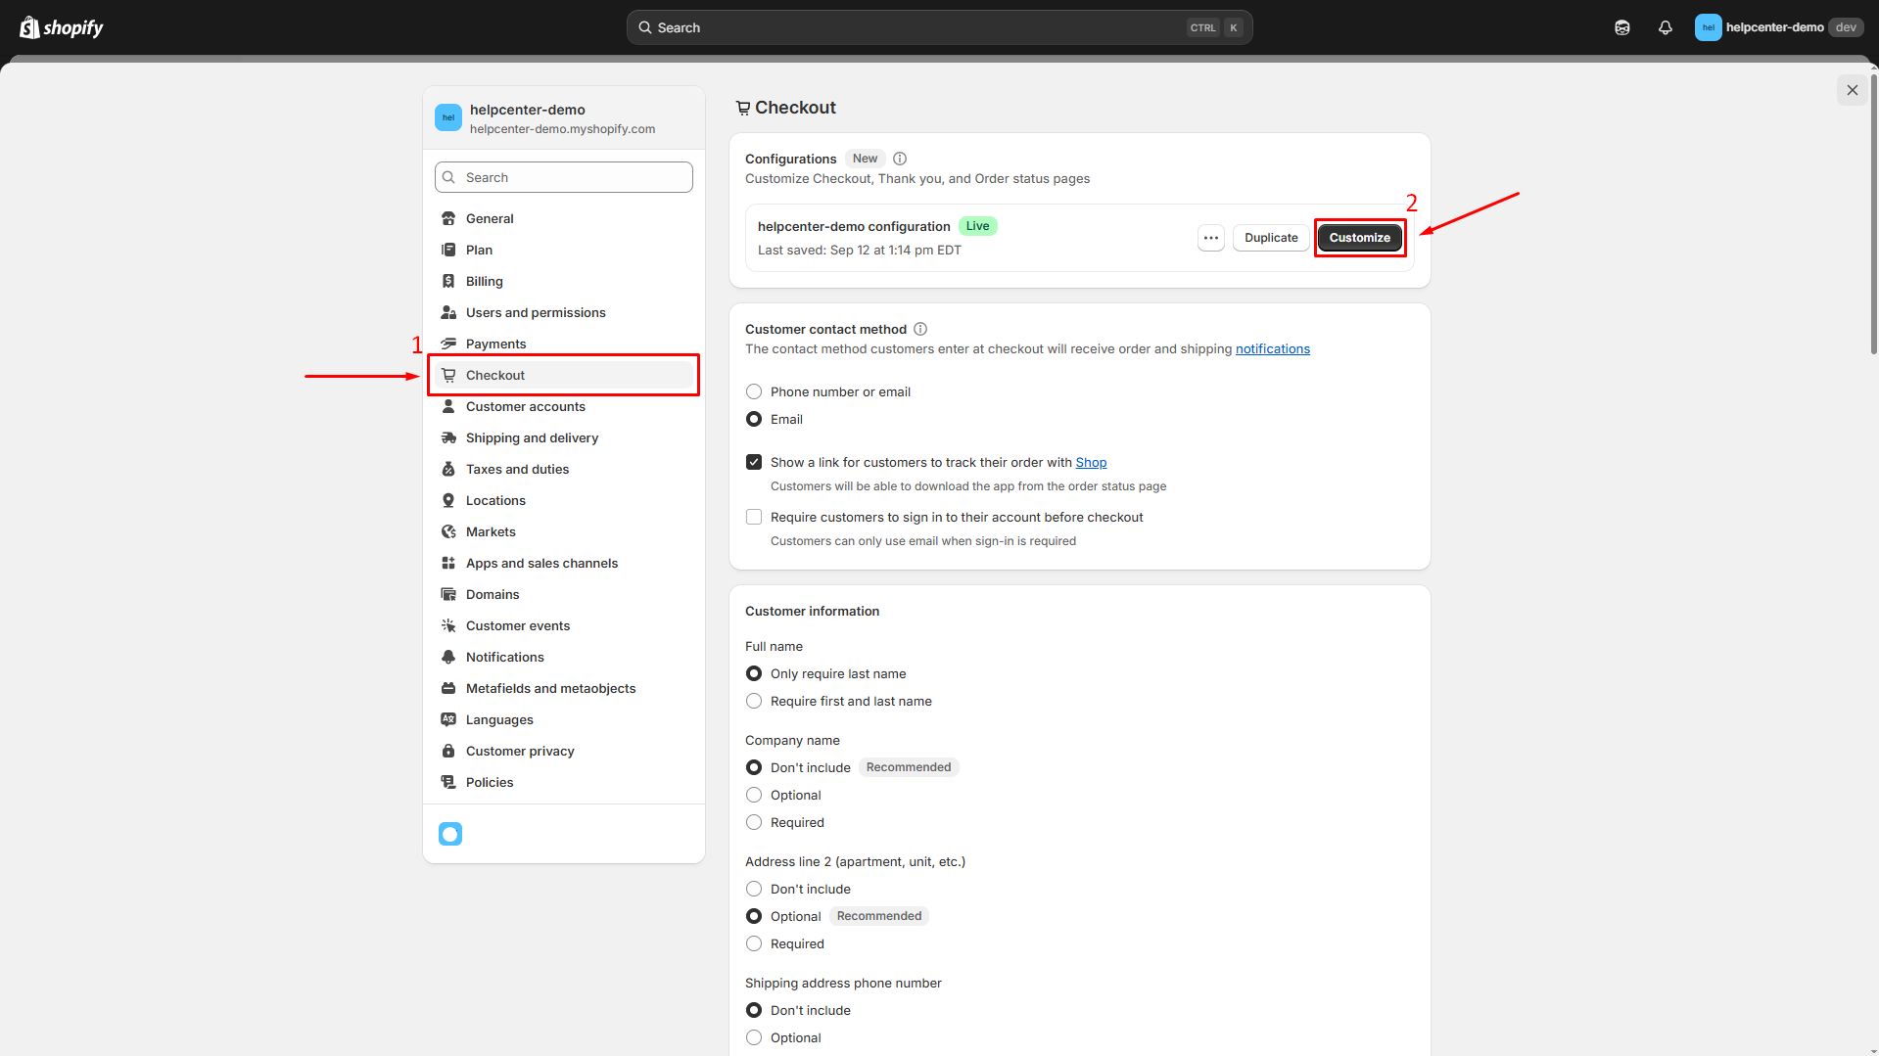Open the three-dot configuration options menu
Screen dimensions: 1879x1056
1211,238
